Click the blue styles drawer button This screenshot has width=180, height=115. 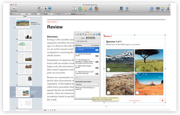coord(11,14)
